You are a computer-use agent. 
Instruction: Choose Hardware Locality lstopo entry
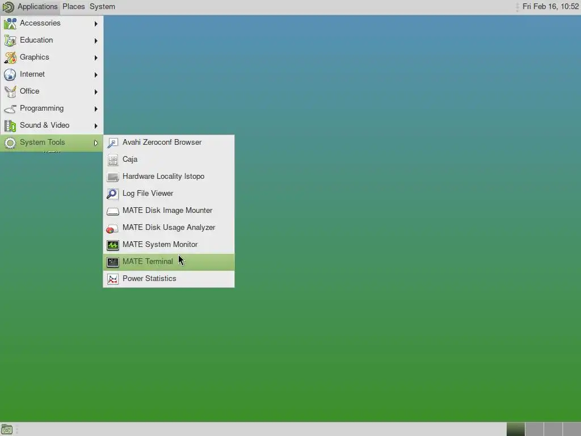click(x=169, y=177)
